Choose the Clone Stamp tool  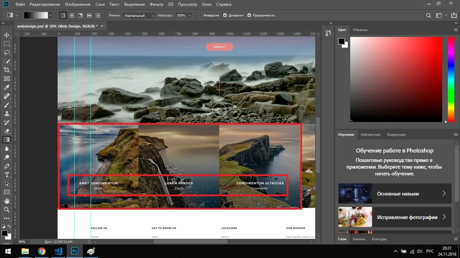pos(7,114)
